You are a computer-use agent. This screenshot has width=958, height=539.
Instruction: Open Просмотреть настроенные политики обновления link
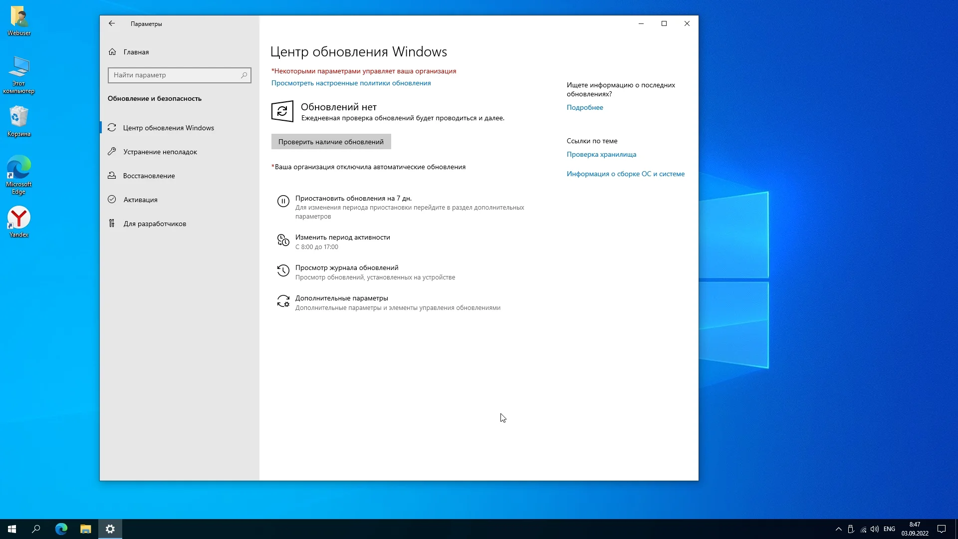coord(351,83)
